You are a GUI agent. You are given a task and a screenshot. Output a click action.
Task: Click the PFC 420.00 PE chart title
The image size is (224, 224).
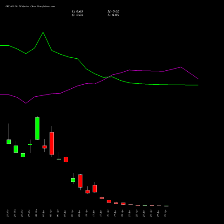pyautogui.click(x=30, y=7)
